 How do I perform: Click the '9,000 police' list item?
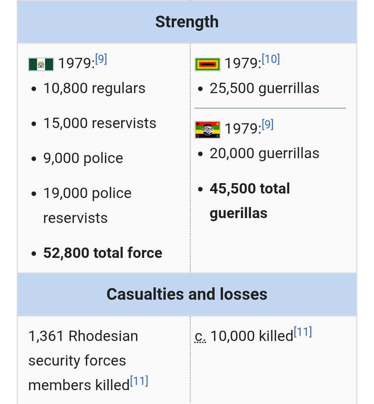pyautogui.click(x=83, y=158)
